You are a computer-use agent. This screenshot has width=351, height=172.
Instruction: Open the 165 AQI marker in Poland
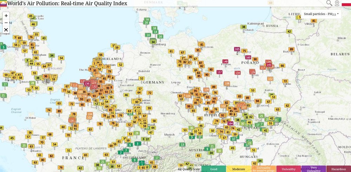click(x=237, y=49)
